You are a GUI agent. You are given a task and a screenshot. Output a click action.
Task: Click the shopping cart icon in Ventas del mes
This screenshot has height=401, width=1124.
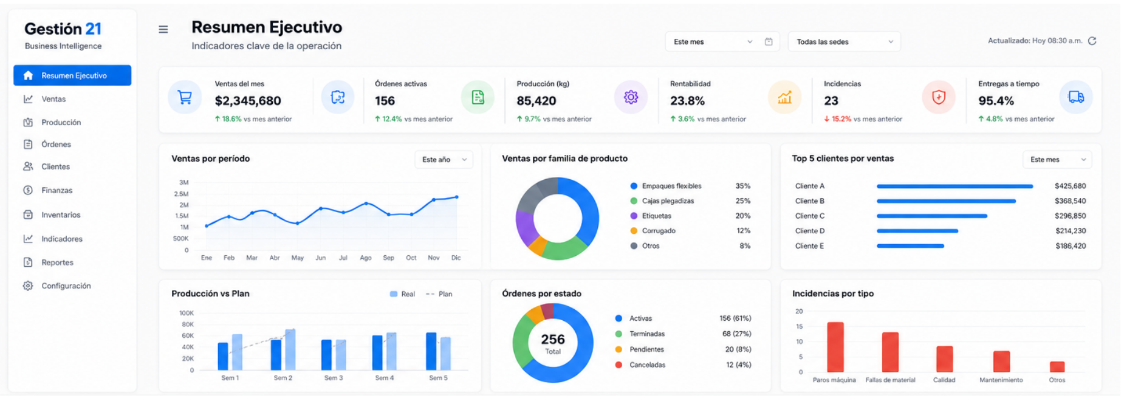click(184, 97)
